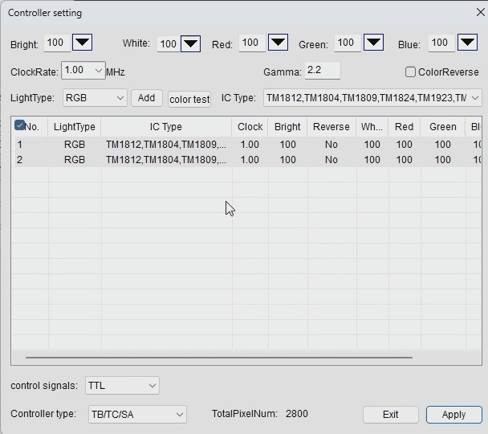Screen dimensions: 488x434
Task: Click the Red value input field
Action: point(252,43)
